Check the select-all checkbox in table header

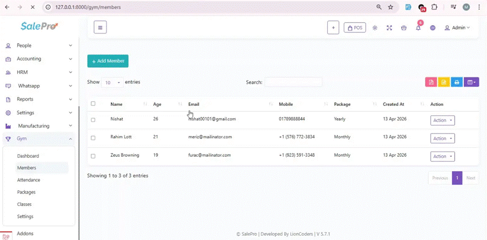click(93, 104)
